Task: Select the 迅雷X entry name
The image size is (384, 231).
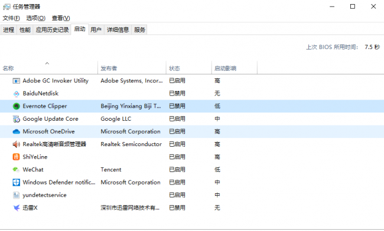Action: [x=30, y=208]
